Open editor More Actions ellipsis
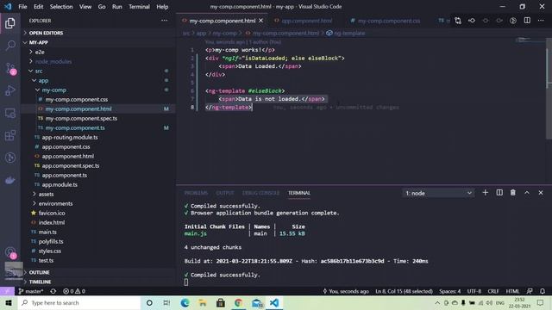This screenshot has height=310, width=552. [x=541, y=21]
